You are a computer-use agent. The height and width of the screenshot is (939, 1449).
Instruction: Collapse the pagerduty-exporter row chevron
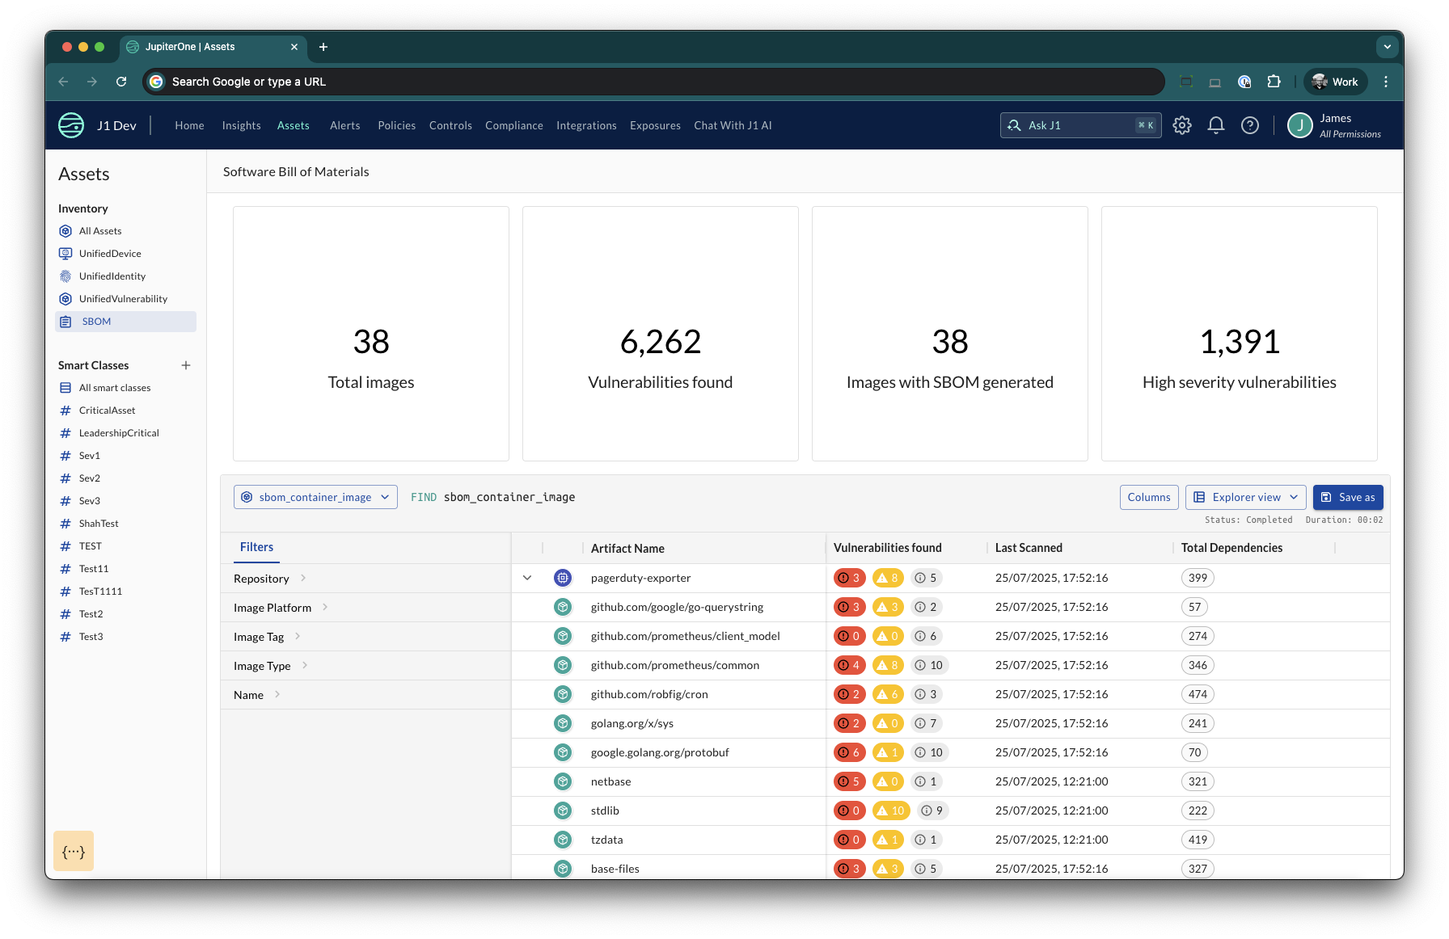(x=527, y=578)
